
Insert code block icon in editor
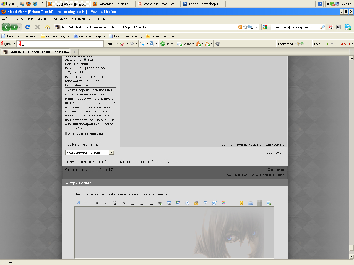[214, 203]
